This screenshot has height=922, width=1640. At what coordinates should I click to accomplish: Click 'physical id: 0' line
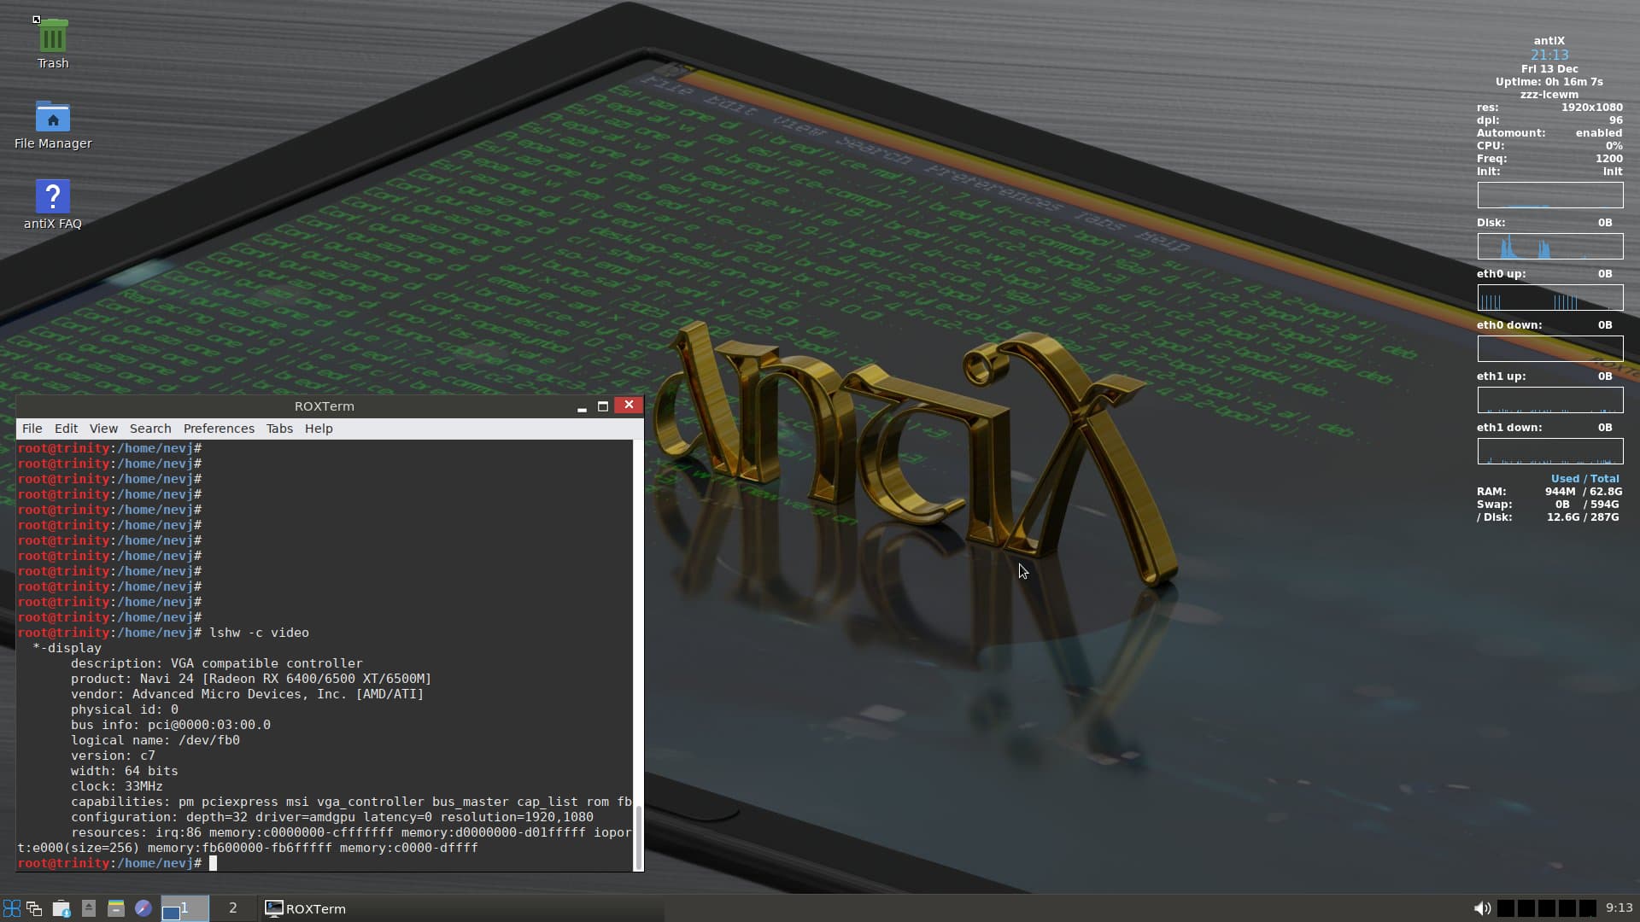pos(125,709)
